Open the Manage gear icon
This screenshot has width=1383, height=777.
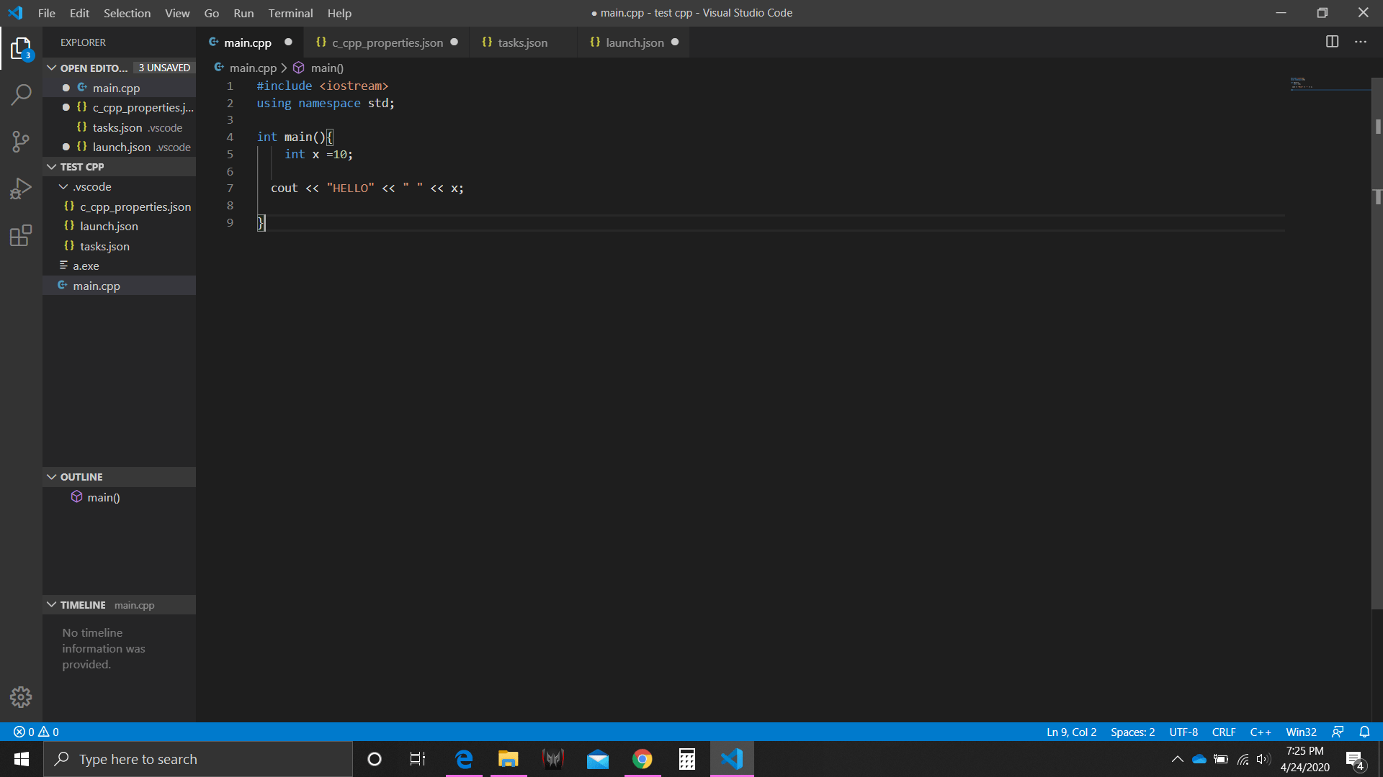pos(21,696)
